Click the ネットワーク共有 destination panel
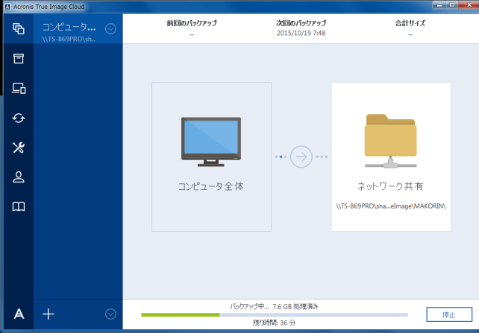The width and height of the screenshot is (479, 333). pyautogui.click(x=391, y=156)
